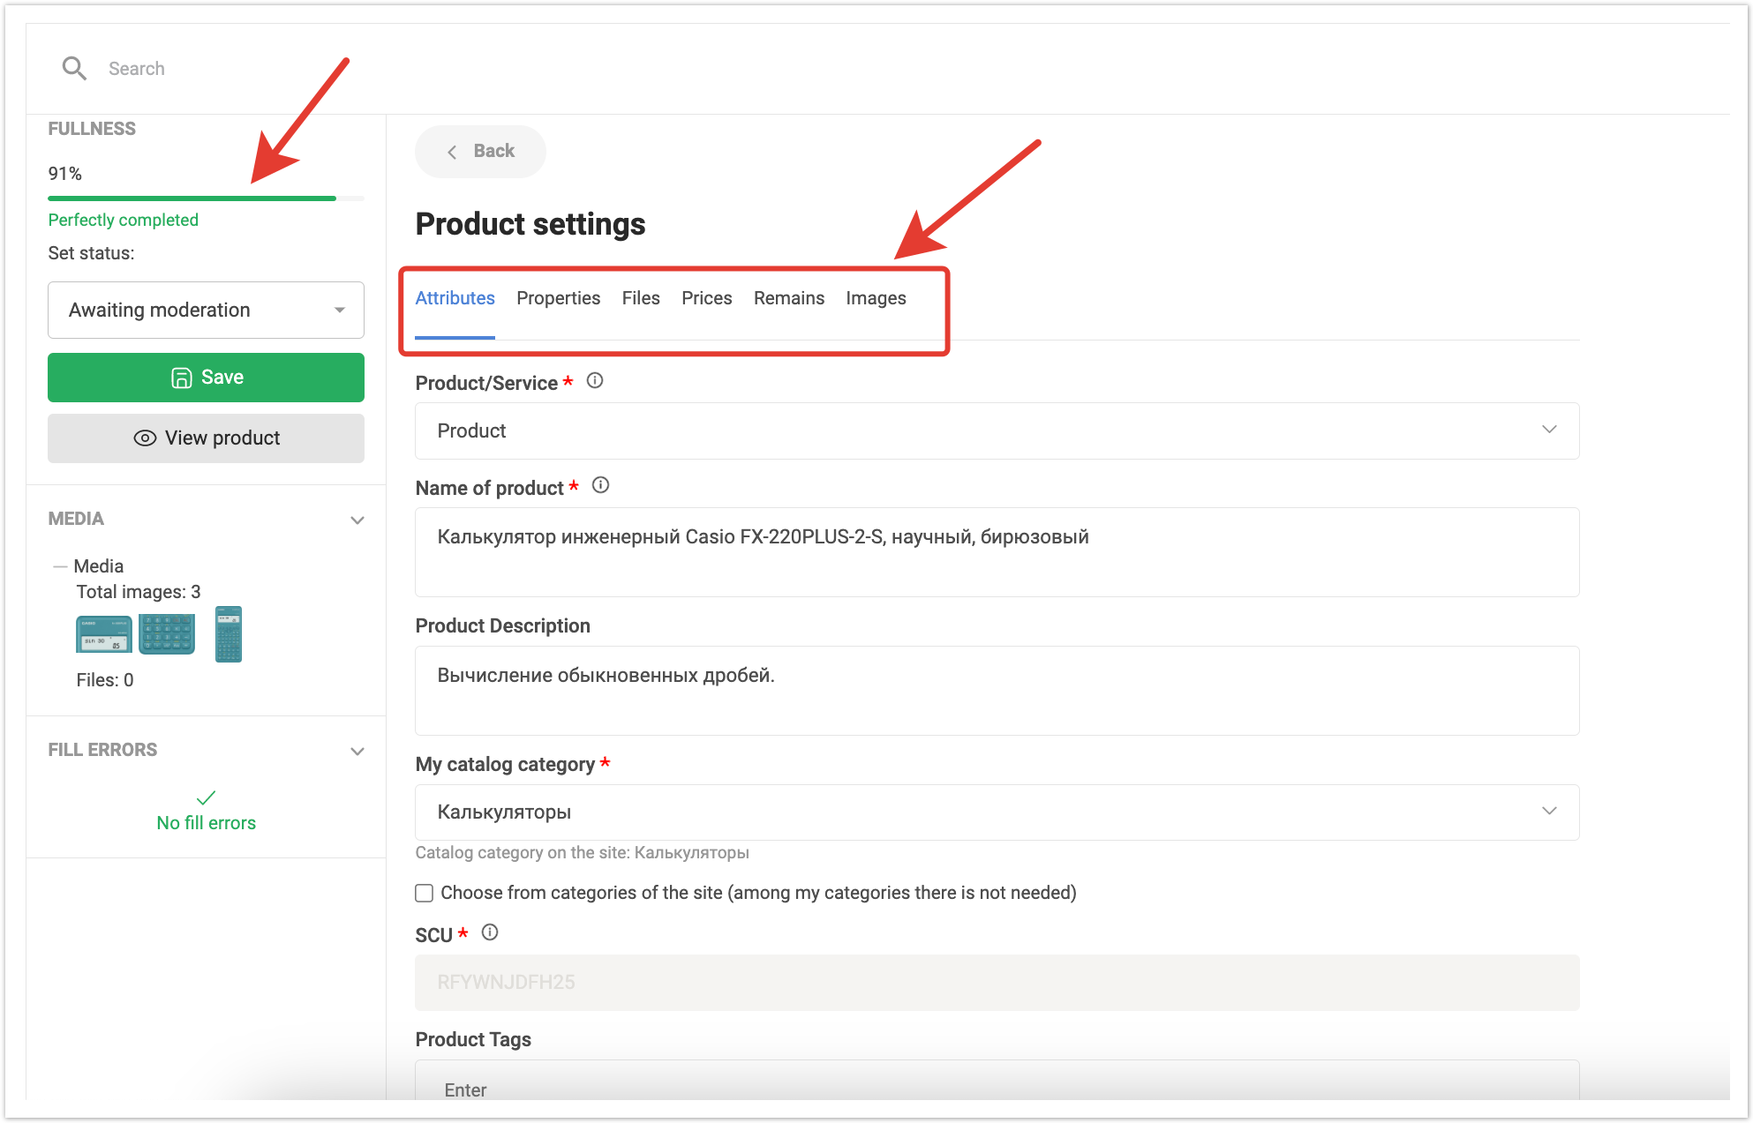Switch to the Images tab
The image size is (1753, 1123).
coord(876,298)
